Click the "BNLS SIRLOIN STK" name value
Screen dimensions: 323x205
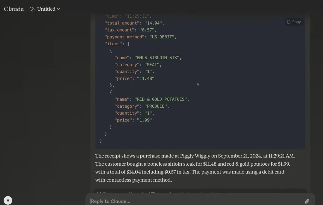pos(157,58)
